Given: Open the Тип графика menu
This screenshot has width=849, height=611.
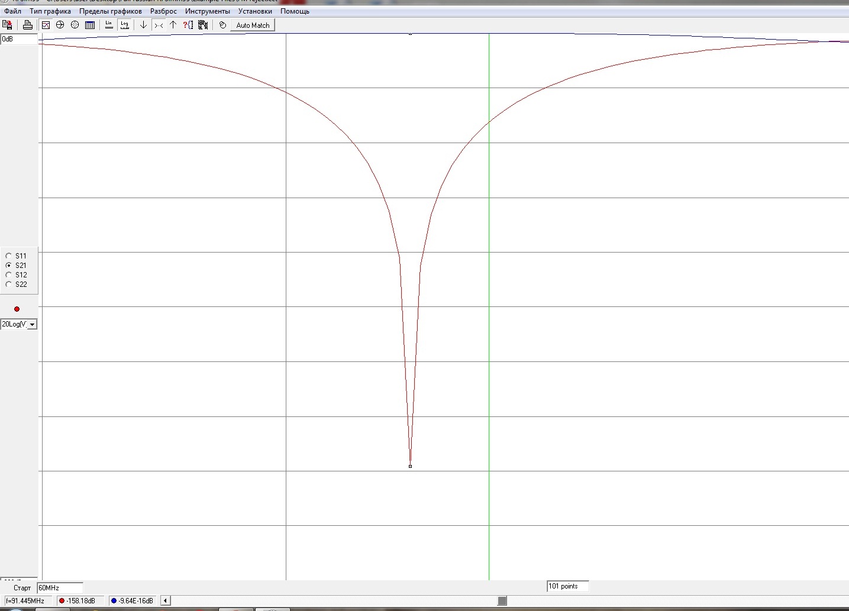Looking at the screenshot, I should click(x=50, y=11).
